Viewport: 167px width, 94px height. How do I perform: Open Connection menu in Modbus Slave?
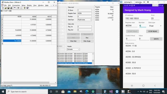tap(16, 5)
